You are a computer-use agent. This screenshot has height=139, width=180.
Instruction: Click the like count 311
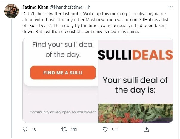click(x=113, y=129)
